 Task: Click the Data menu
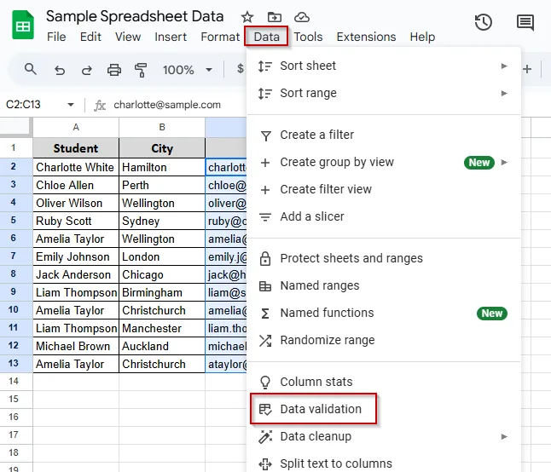tap(267, 37)
